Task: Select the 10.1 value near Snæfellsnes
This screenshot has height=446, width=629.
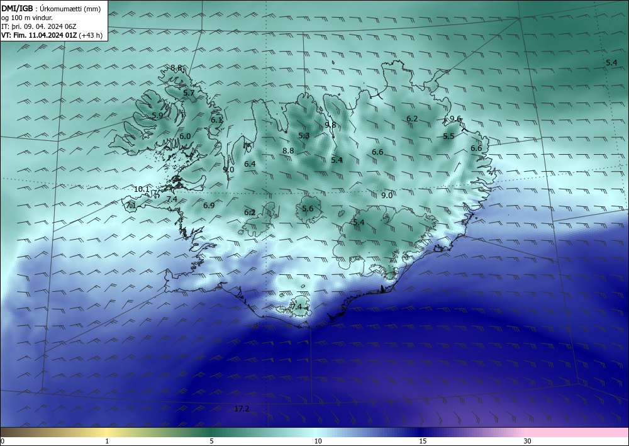Action: click(x=141, y=189)
